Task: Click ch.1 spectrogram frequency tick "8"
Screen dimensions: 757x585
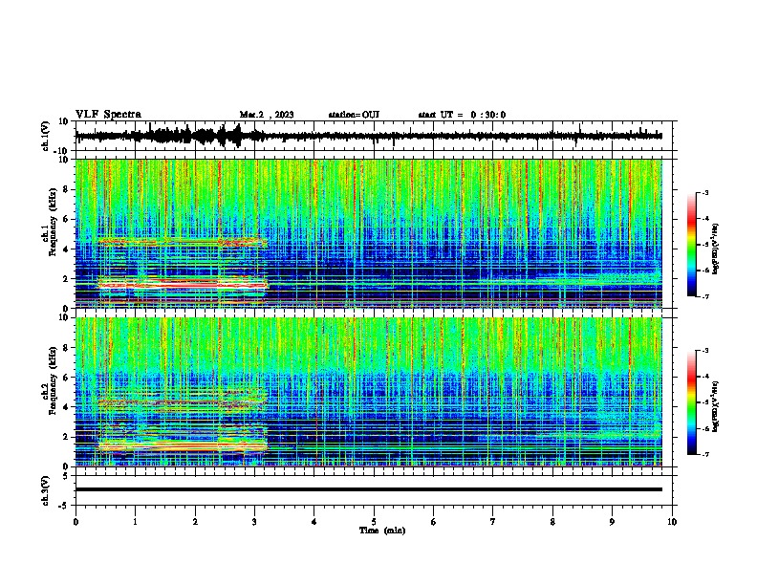Action: click(x=66, y=189)
